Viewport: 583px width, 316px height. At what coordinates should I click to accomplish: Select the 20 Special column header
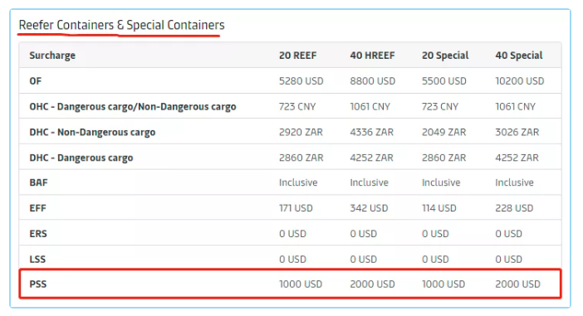click(x=445, y=56)
